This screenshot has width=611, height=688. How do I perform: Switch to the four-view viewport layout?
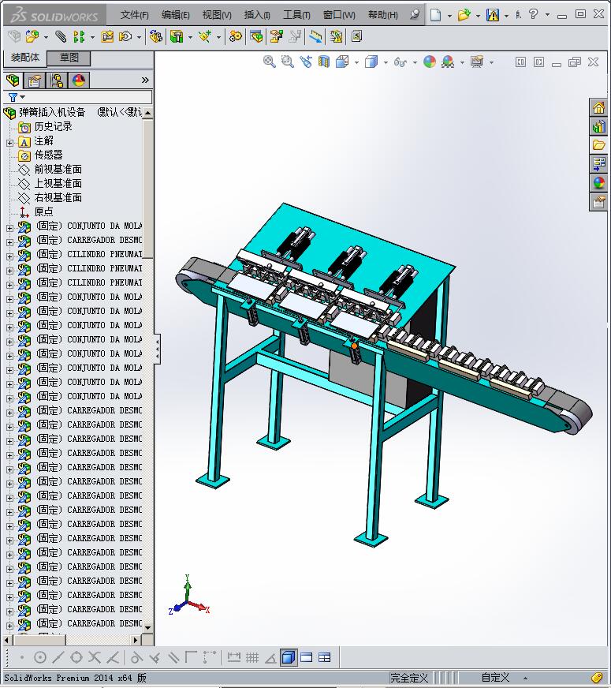(324, 657)
